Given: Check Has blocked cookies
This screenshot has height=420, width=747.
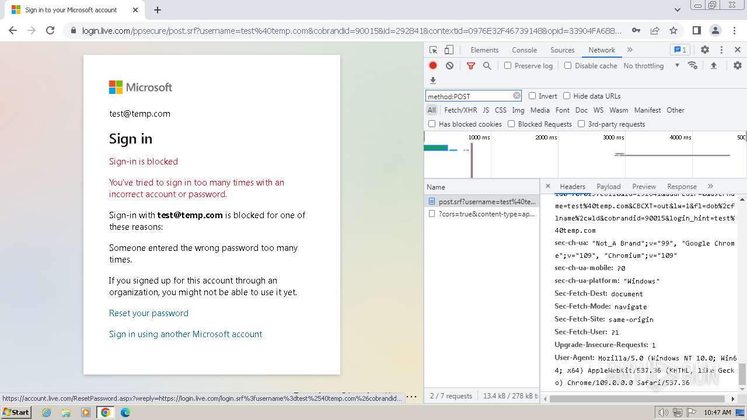Looking at the screenshot, I should [x=432, y=124].
